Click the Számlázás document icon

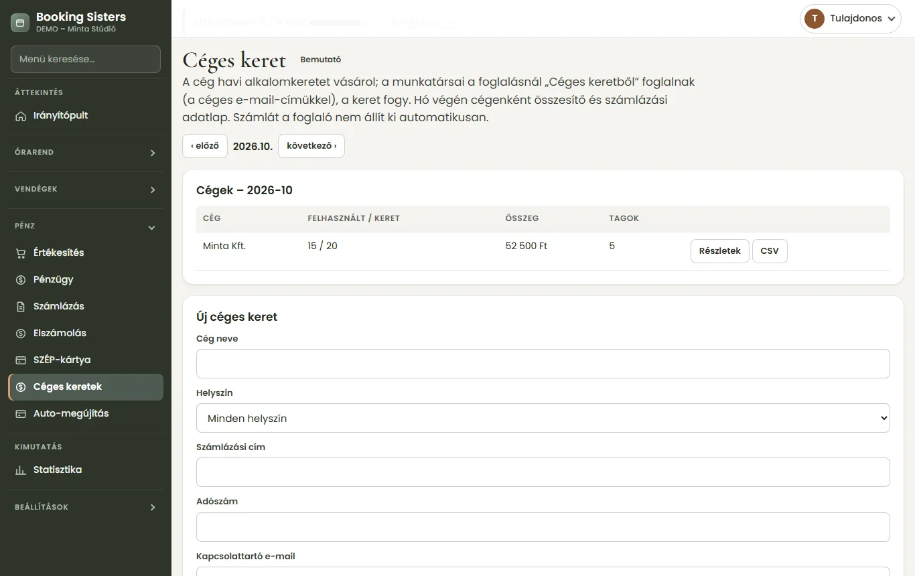coord(21,307)
